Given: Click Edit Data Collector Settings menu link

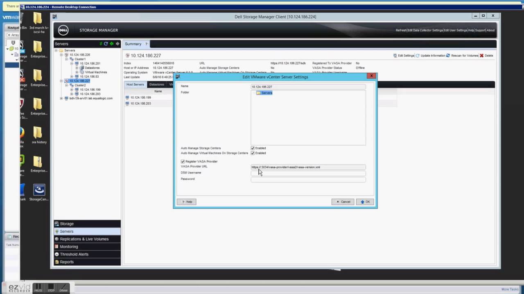Looking at the screenshot, I should pos(425,30).
